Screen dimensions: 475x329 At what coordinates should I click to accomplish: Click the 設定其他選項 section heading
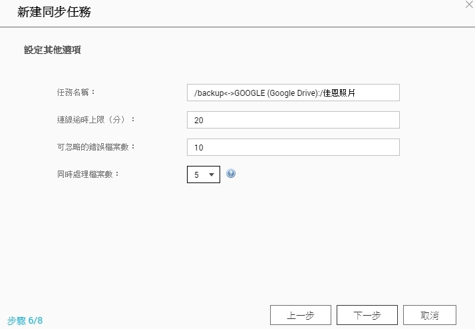pos(53,50)
